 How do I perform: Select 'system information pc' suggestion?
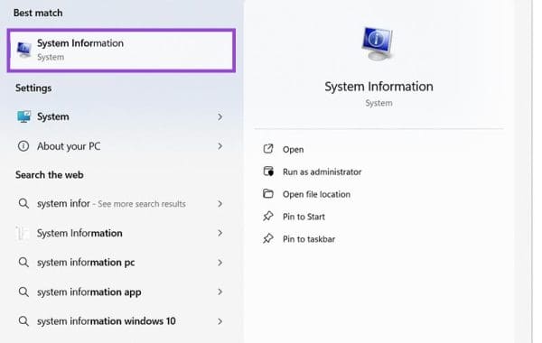[121, 263]
